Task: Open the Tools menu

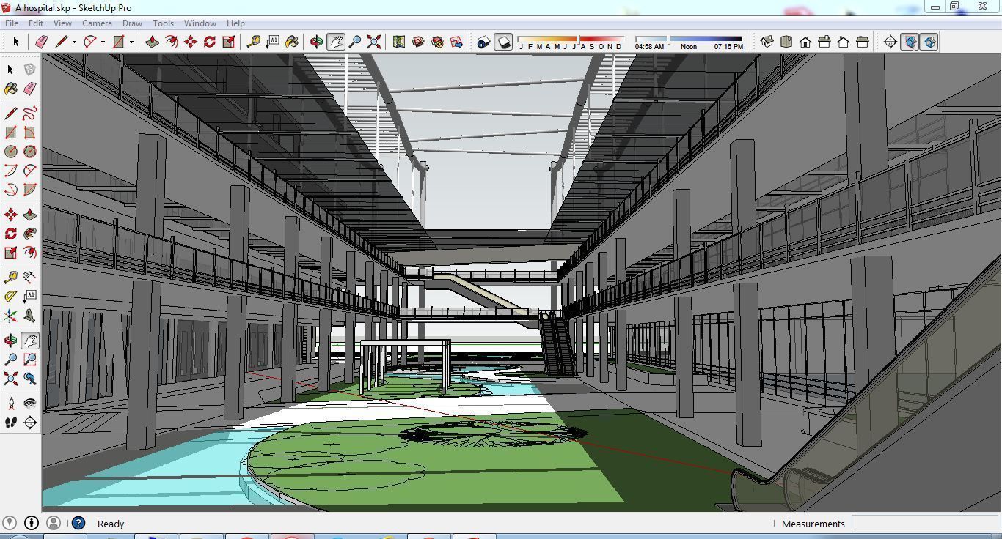Action: pos(163,23)
